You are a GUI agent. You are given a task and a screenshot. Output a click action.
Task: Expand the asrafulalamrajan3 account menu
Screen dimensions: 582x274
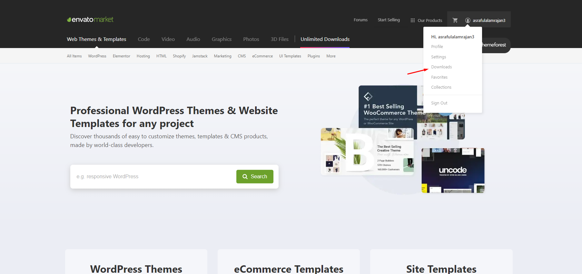coord(489,20)
